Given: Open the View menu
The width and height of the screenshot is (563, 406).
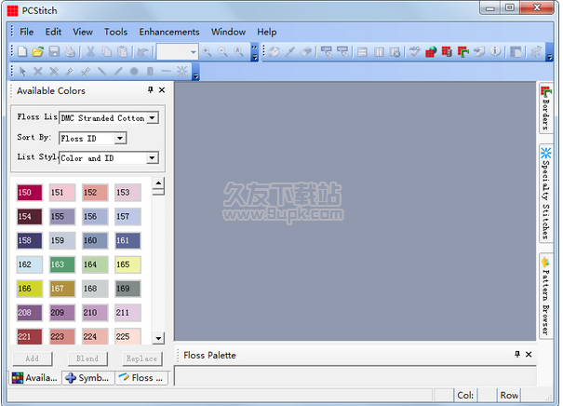Looking at the screenshot, I should 83,32.
